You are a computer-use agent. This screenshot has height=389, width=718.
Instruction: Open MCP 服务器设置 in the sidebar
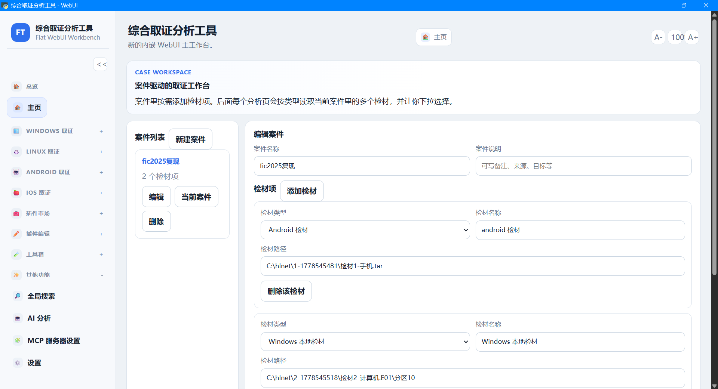(x=46, y=340)
